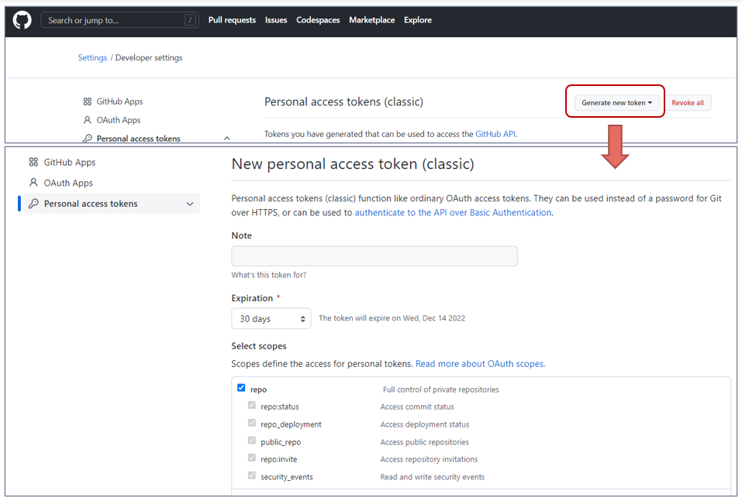This screenshot has height=501, width=742.
Task: Select OAuth Apps in the lower sidebar
Action: point(68,183)
